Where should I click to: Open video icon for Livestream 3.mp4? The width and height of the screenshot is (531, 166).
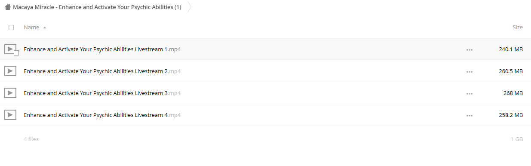coord(10,93)
